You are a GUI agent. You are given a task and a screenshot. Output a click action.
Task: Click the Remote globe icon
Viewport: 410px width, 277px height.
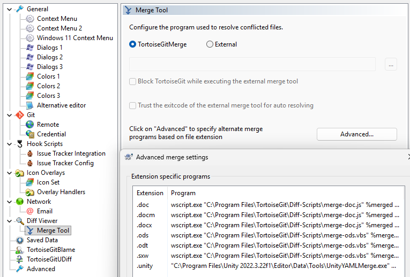coord(30,125)
